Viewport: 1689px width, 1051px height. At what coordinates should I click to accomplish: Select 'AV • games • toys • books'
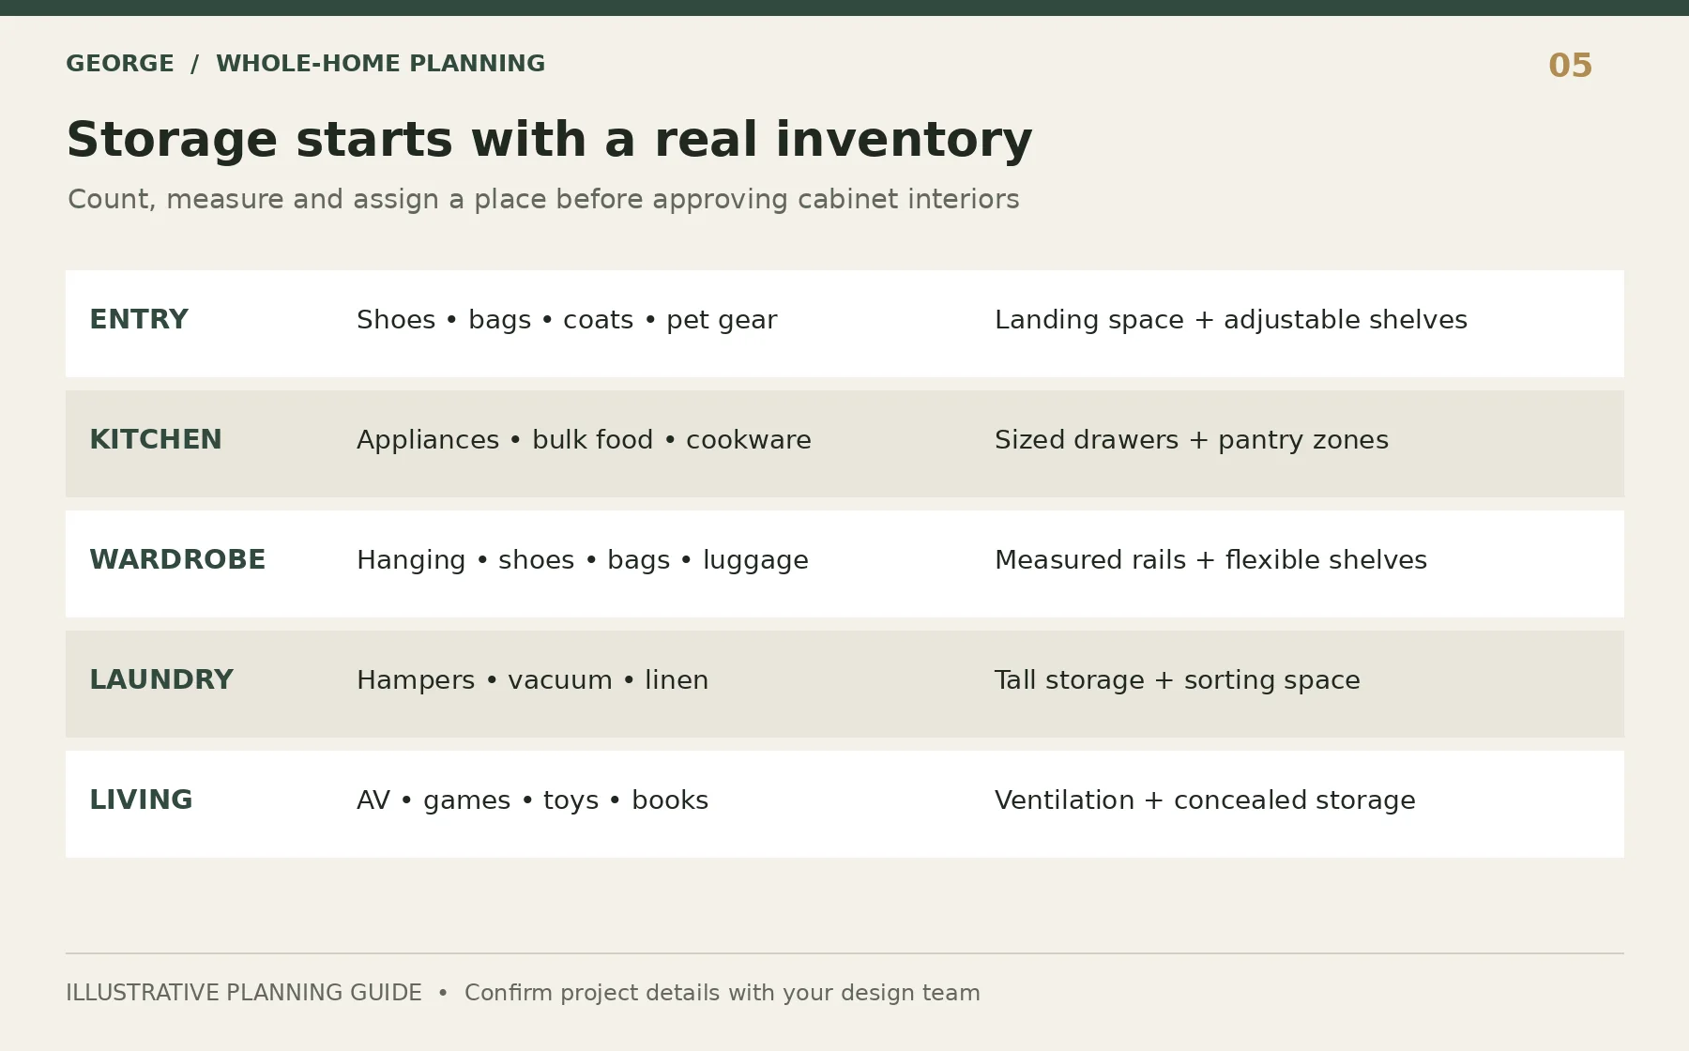pos(532,800)
